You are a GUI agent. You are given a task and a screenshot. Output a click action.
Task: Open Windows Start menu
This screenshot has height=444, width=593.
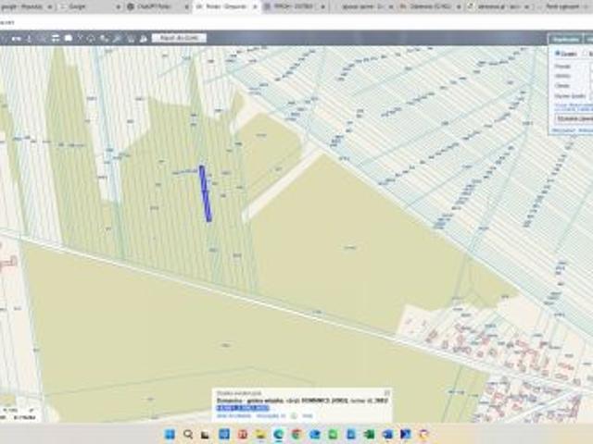pyautogui.click(x=170, y=434)
